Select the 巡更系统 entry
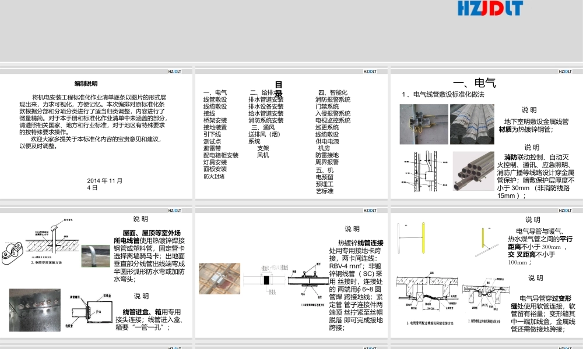 tap(327, 127)
